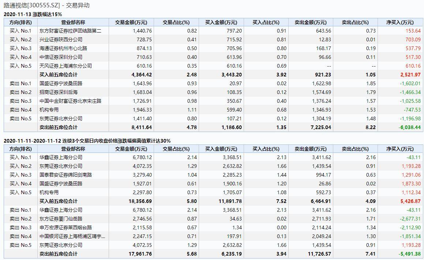
Task: Click net value -747.53
Action: pos(412,110)
